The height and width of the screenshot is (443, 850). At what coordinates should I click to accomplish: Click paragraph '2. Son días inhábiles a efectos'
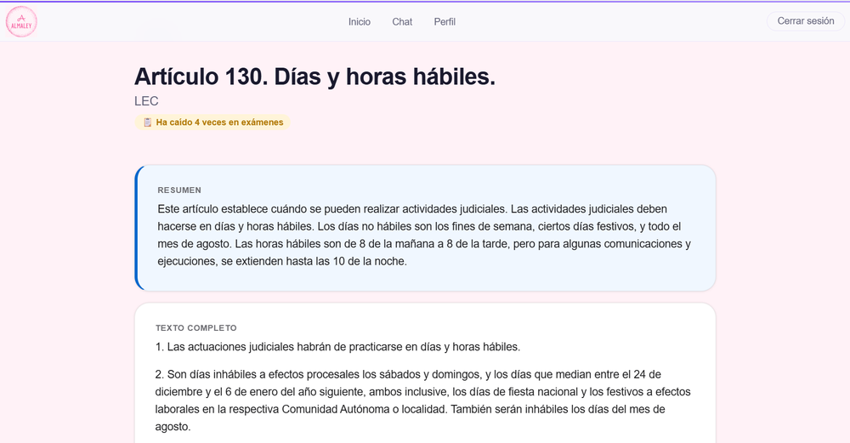click(x=424, y=400)
